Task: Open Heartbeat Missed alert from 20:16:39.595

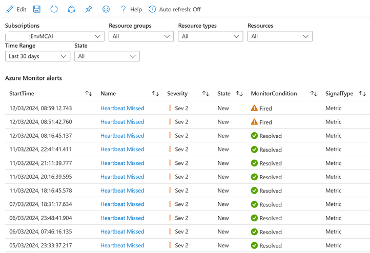Action: [122, 177]
